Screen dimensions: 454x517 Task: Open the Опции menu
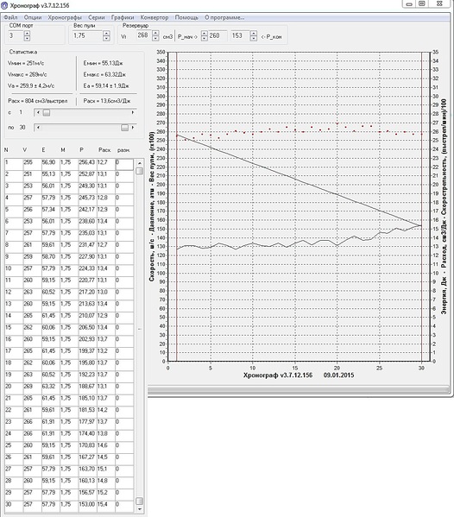click(x=33, y=17)
